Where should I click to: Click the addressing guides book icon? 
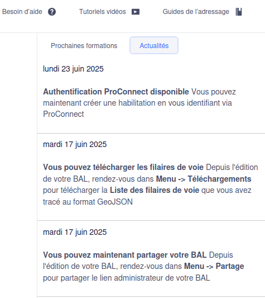(x=239, y=12)
